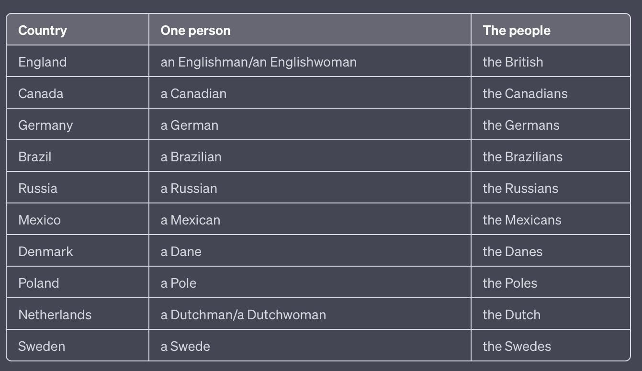642x371 pixels.
Task: Select the a Dutchman/a Dutchwoman cell
Action: 310,314
